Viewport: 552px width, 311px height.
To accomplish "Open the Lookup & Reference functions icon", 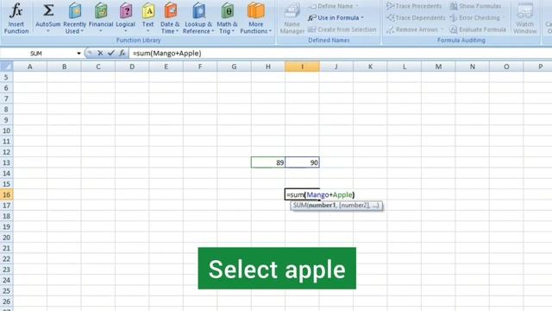I will (198, 11).
